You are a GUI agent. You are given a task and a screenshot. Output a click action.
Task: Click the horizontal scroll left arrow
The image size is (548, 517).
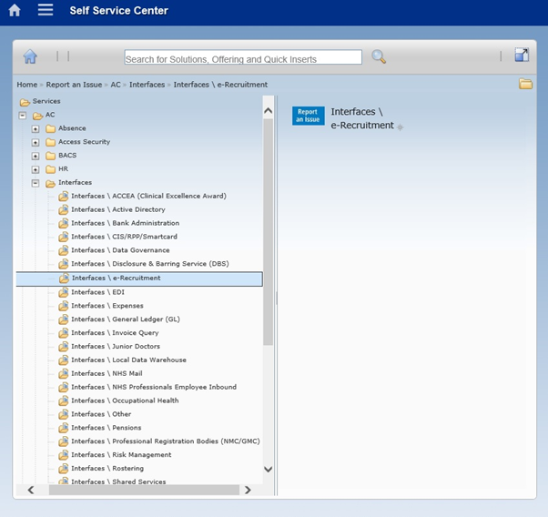31,490
